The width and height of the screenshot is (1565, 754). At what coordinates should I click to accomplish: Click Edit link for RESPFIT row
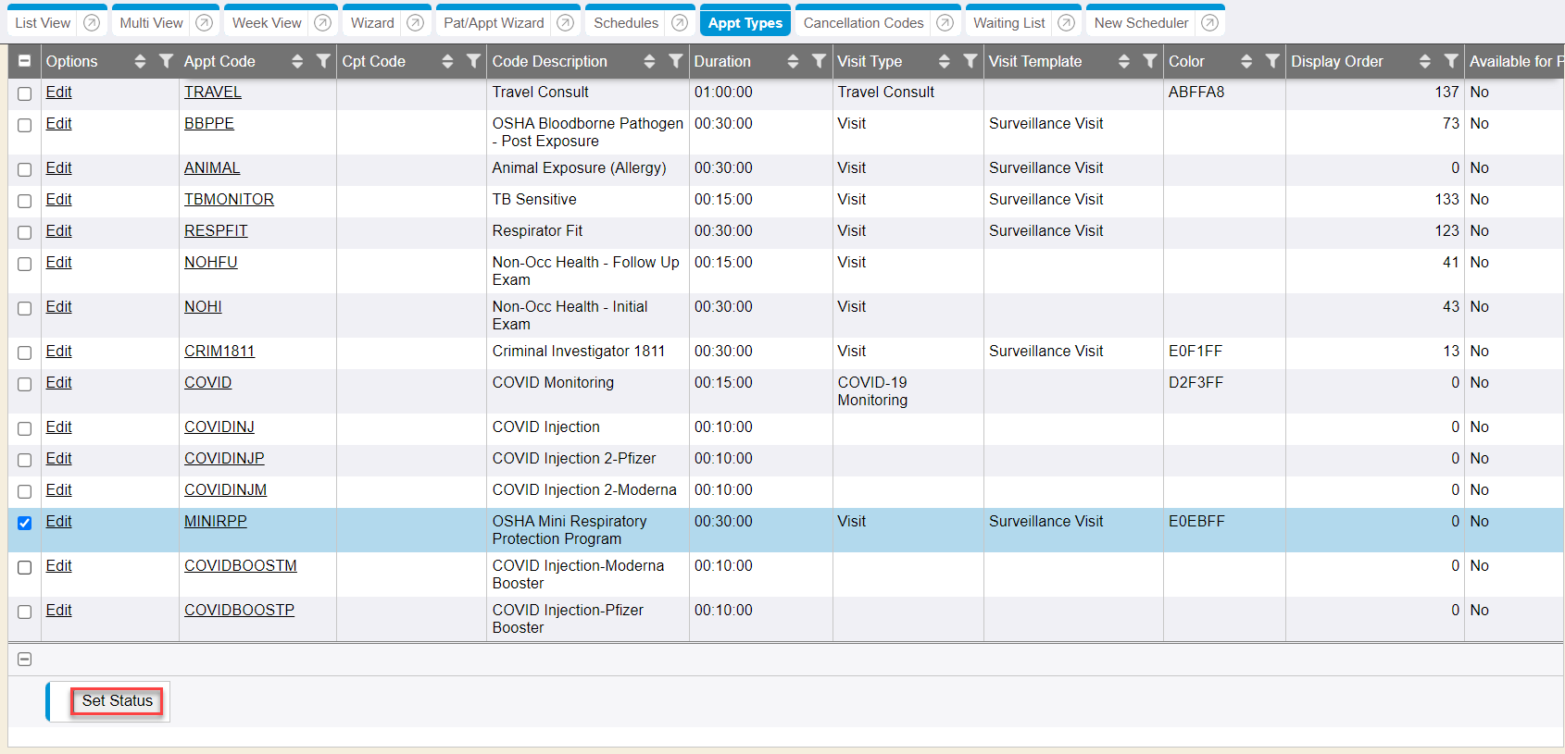click(x=58, y=230)
